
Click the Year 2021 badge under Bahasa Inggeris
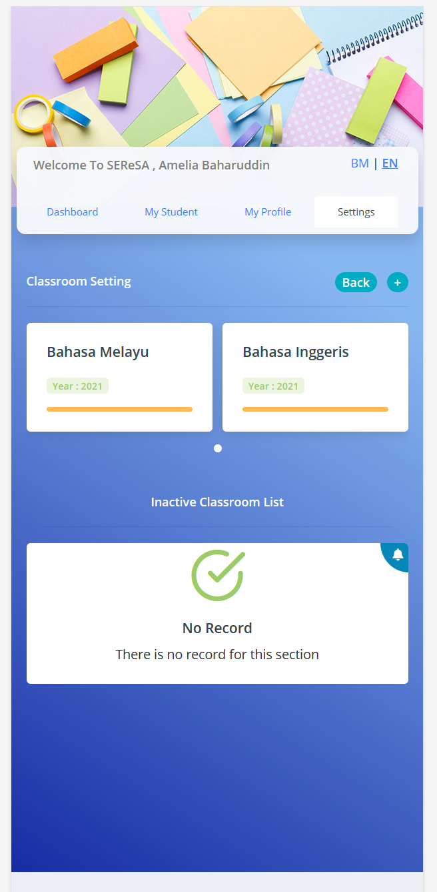[x=273, y=386]
